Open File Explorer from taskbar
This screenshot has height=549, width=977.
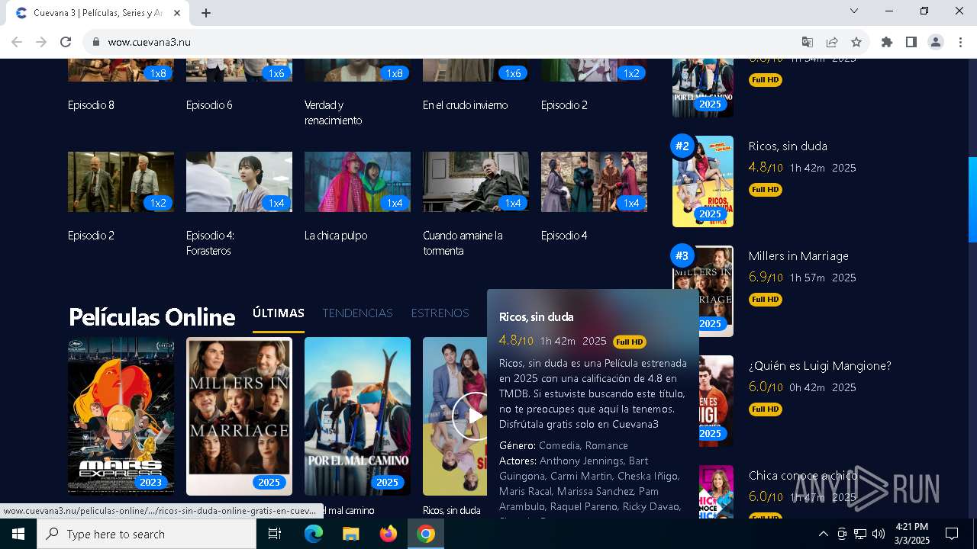[351, 534]
